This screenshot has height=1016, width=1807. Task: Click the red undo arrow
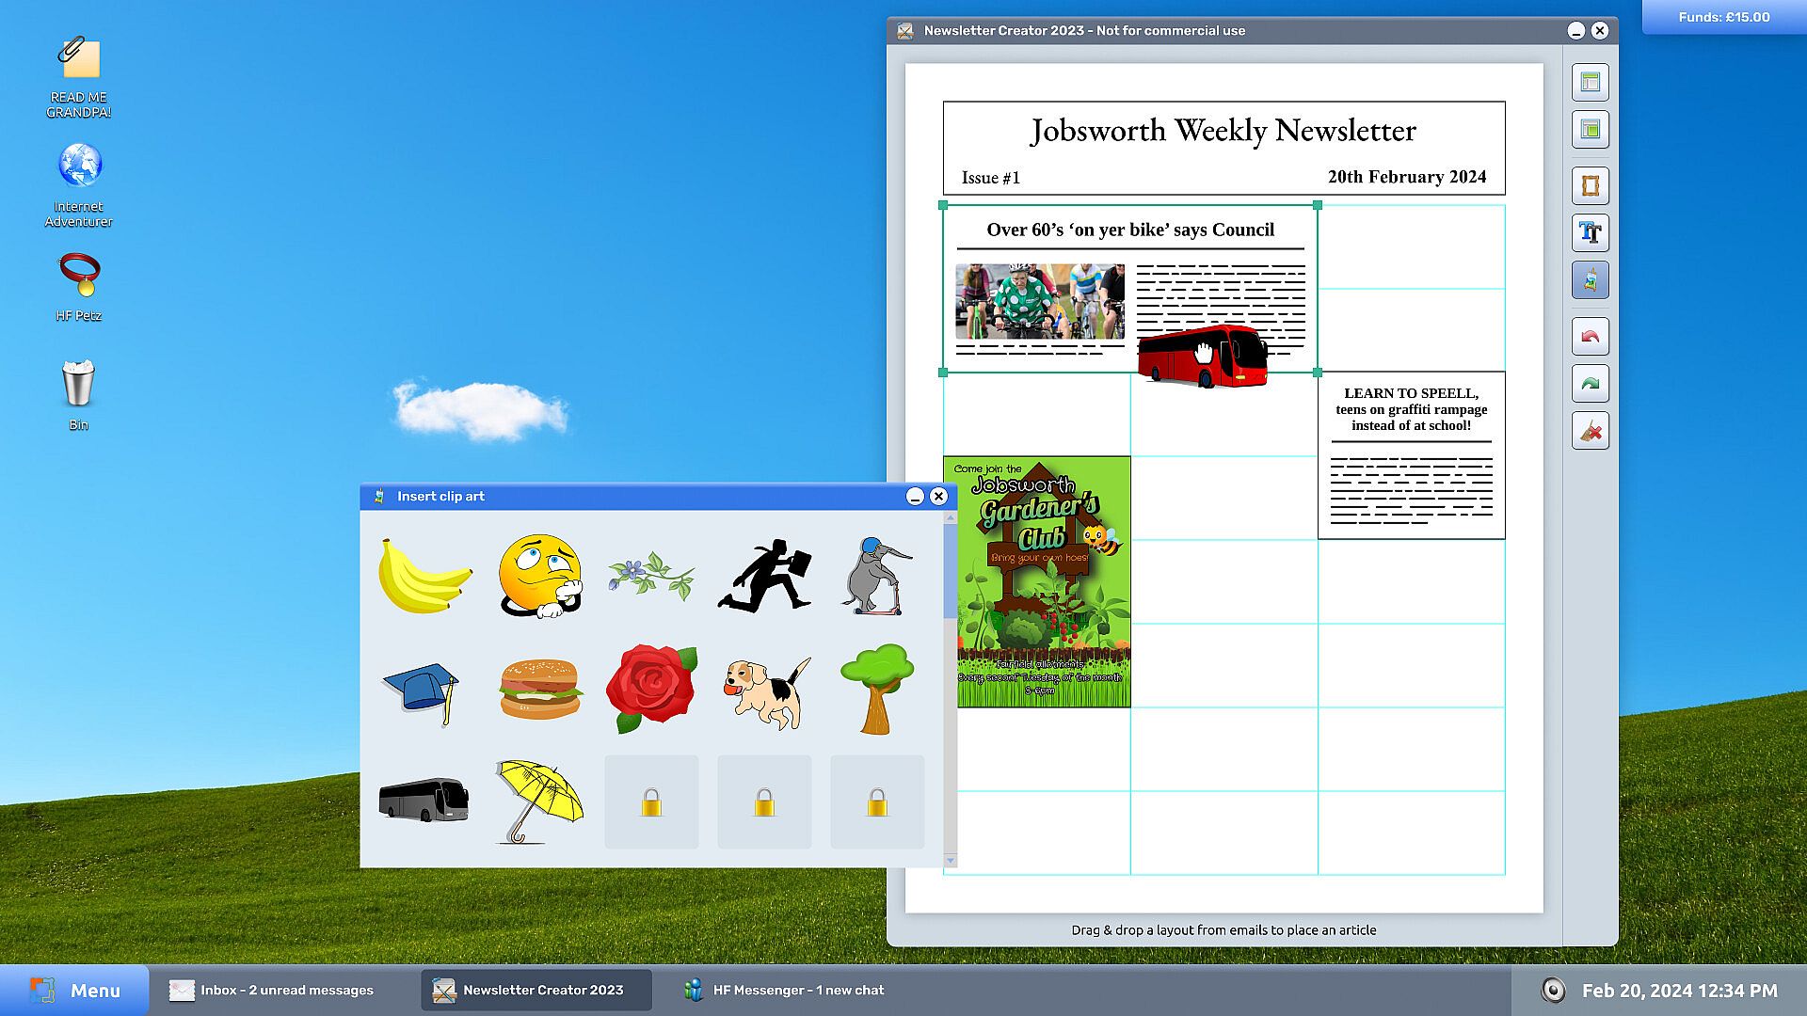pos(1590,337)
